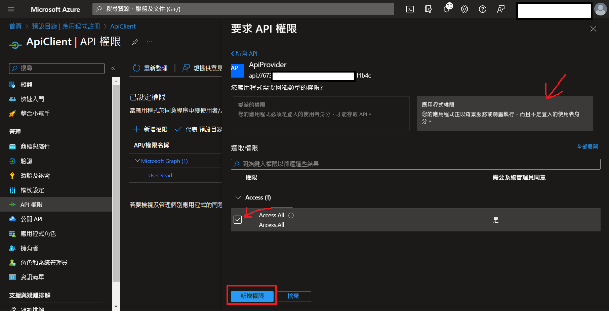This screenshot has height=311, width=609.
Task: Open directory and subscription filter icon
Action: coord(428,9)
